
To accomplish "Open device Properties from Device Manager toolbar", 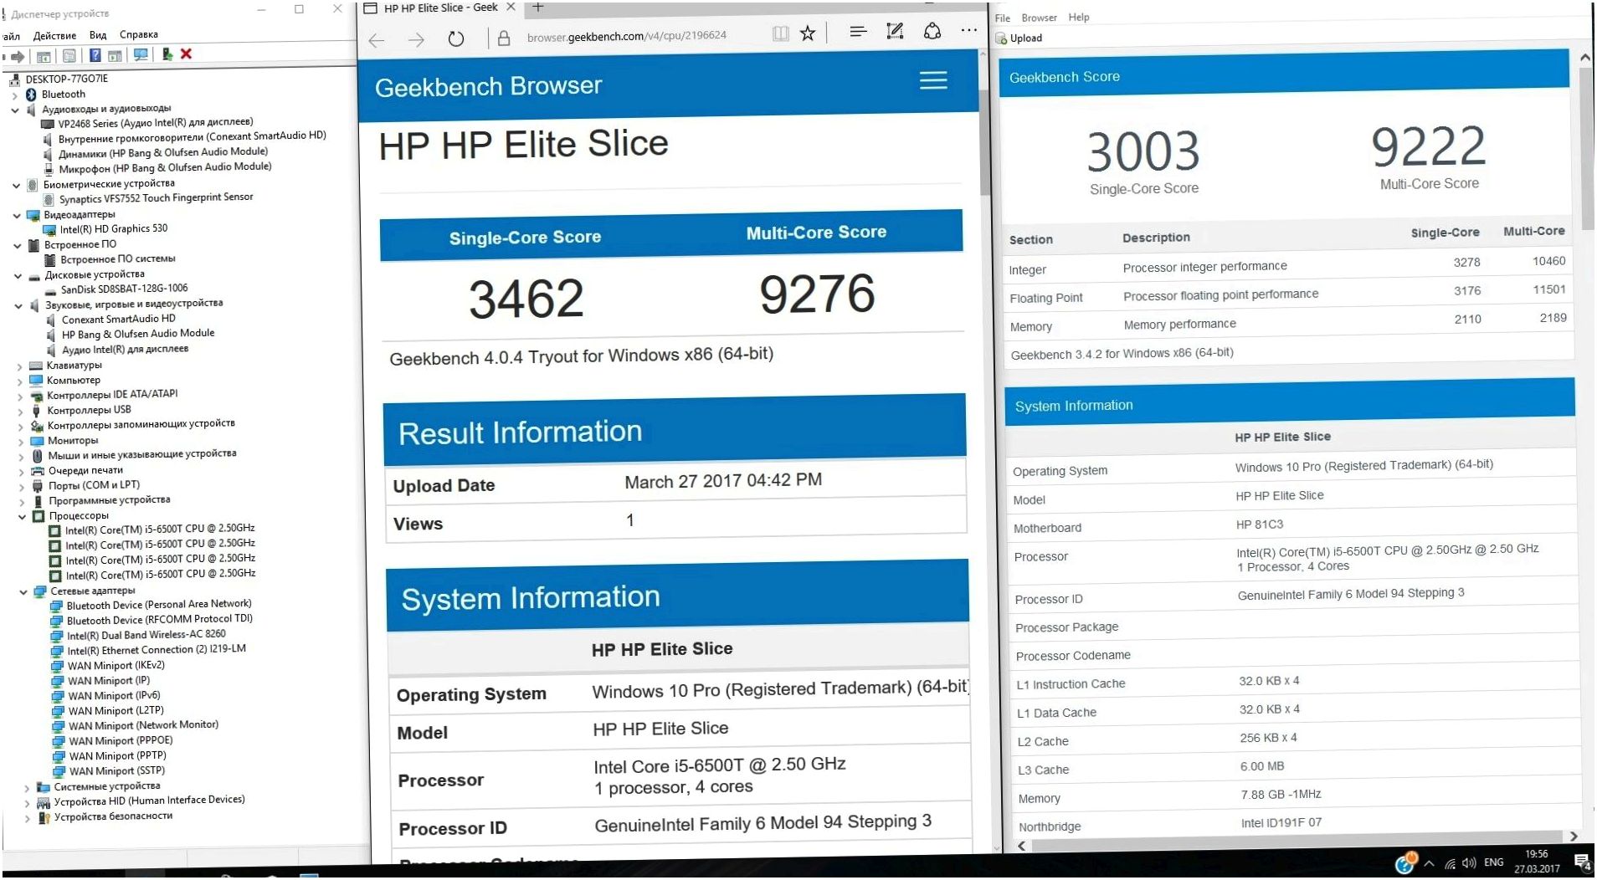I will tap(69, 56).
